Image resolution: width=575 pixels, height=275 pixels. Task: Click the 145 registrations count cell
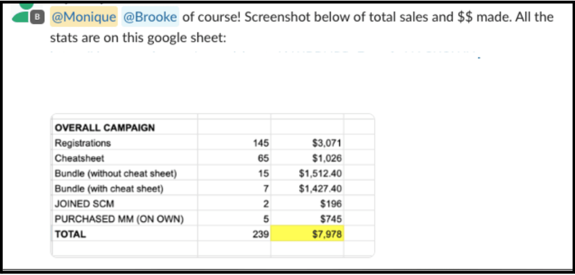click(261, 143)
